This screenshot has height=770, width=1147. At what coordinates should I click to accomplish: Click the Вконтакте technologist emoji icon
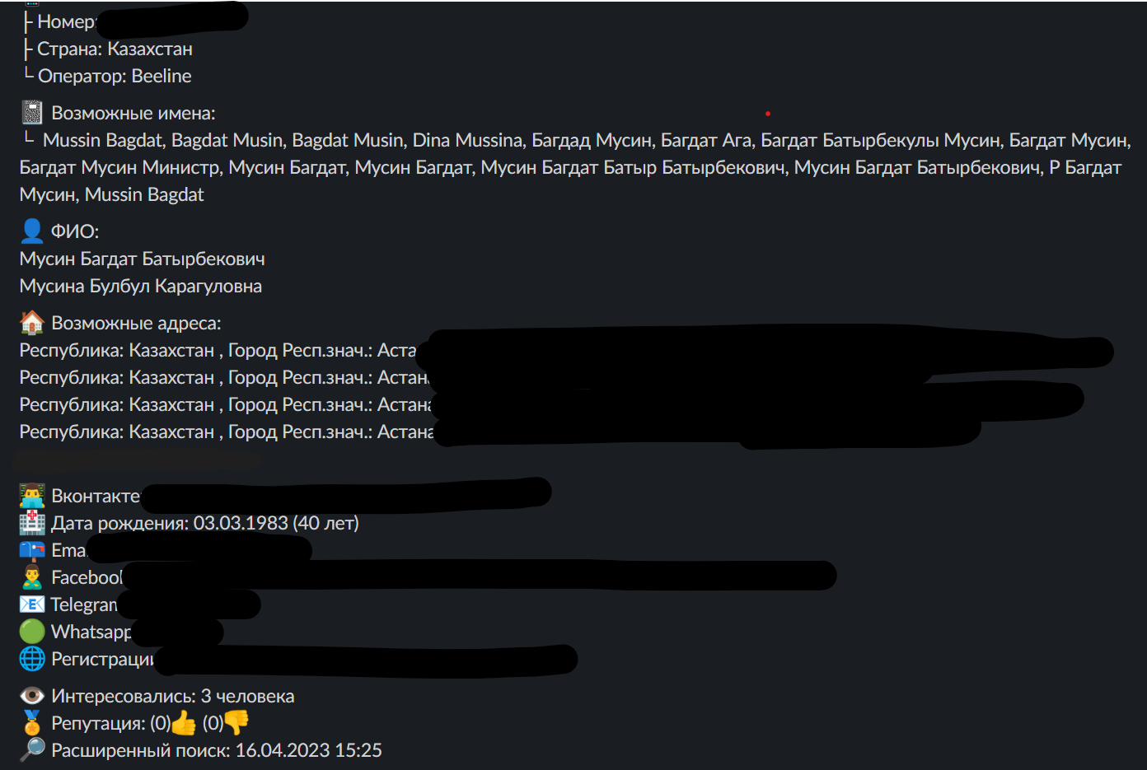tap(32, 496)
